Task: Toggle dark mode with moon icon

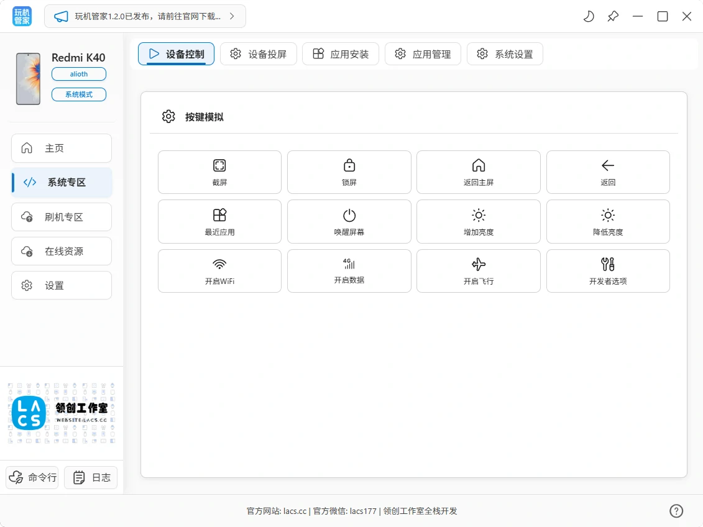Action: pyautogui.click(x=588, y=17)
